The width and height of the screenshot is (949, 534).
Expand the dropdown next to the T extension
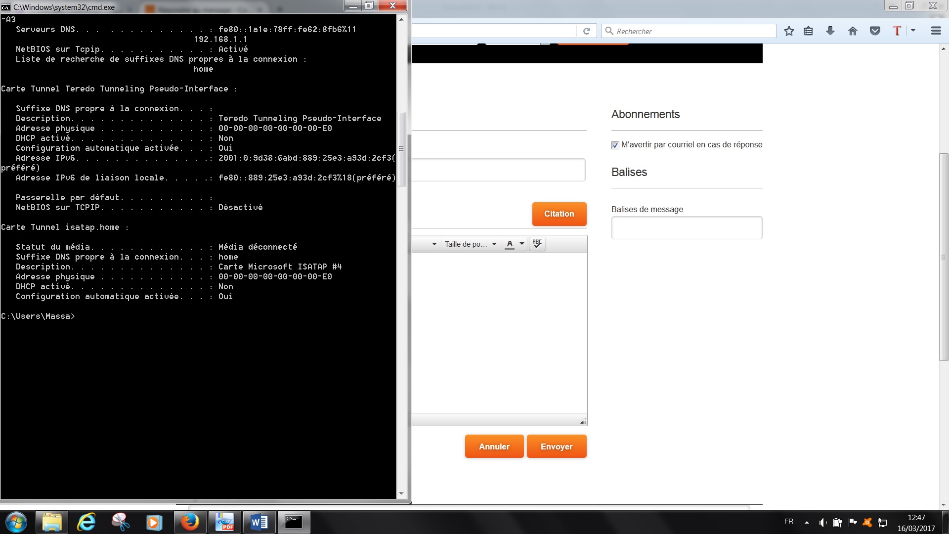click(x=913, y=31)
